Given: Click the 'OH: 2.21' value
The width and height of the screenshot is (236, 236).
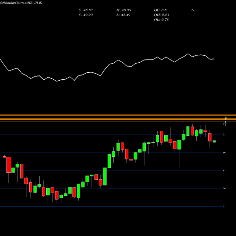Looking at the screenshot, I should [161, 15].
